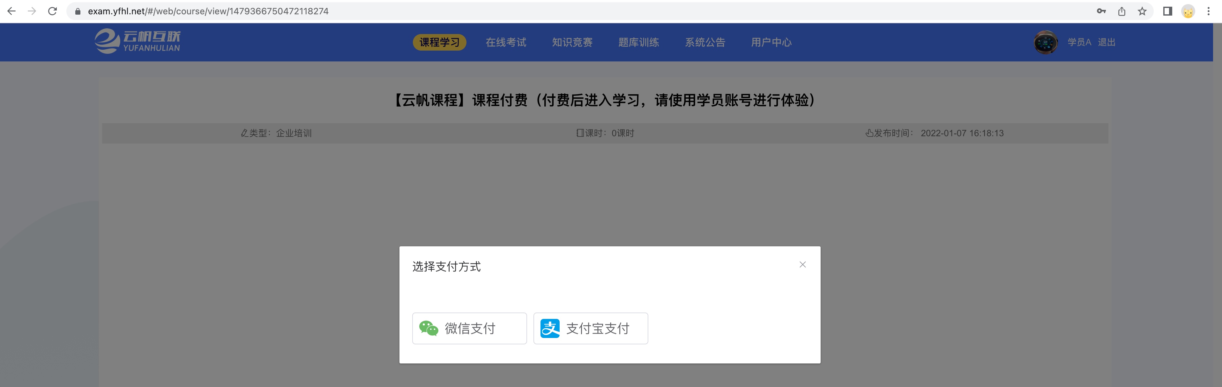Open the Chrome three-dot menu

click(x=1208, y=11)
